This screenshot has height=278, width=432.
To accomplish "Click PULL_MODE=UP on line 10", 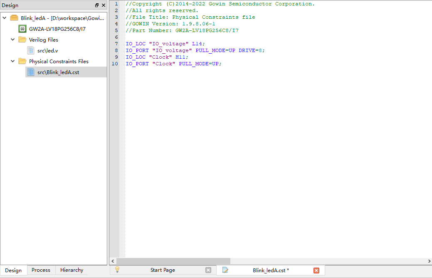I will [199, 64].
